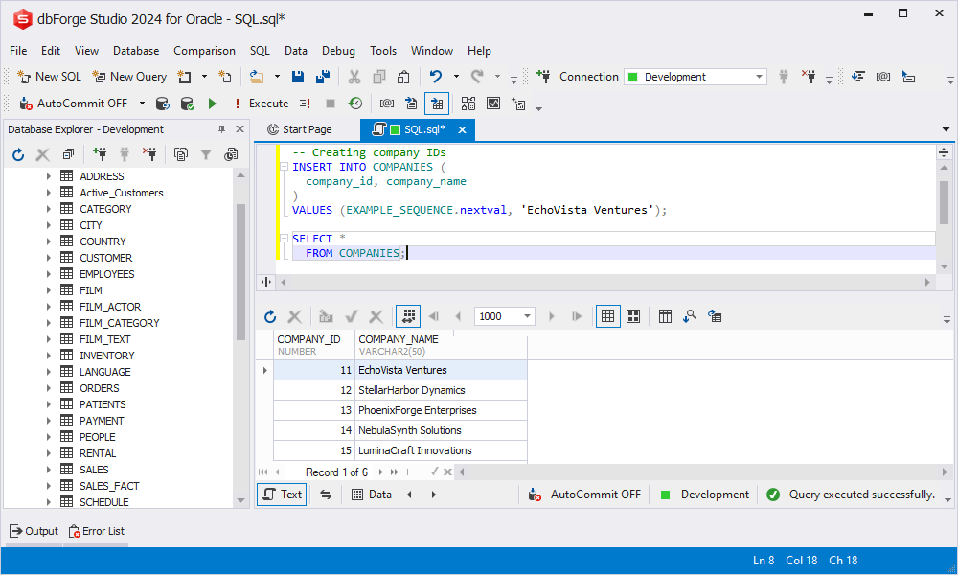
Task: Click the SQL editor vertical scrollbar
Action: tap(944, 201)
